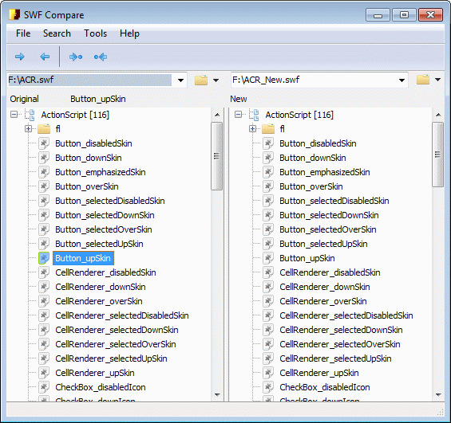Click the Original pane scrollbar thumb
This screenshot has width=451, height=423.
[x=216, y=156]
